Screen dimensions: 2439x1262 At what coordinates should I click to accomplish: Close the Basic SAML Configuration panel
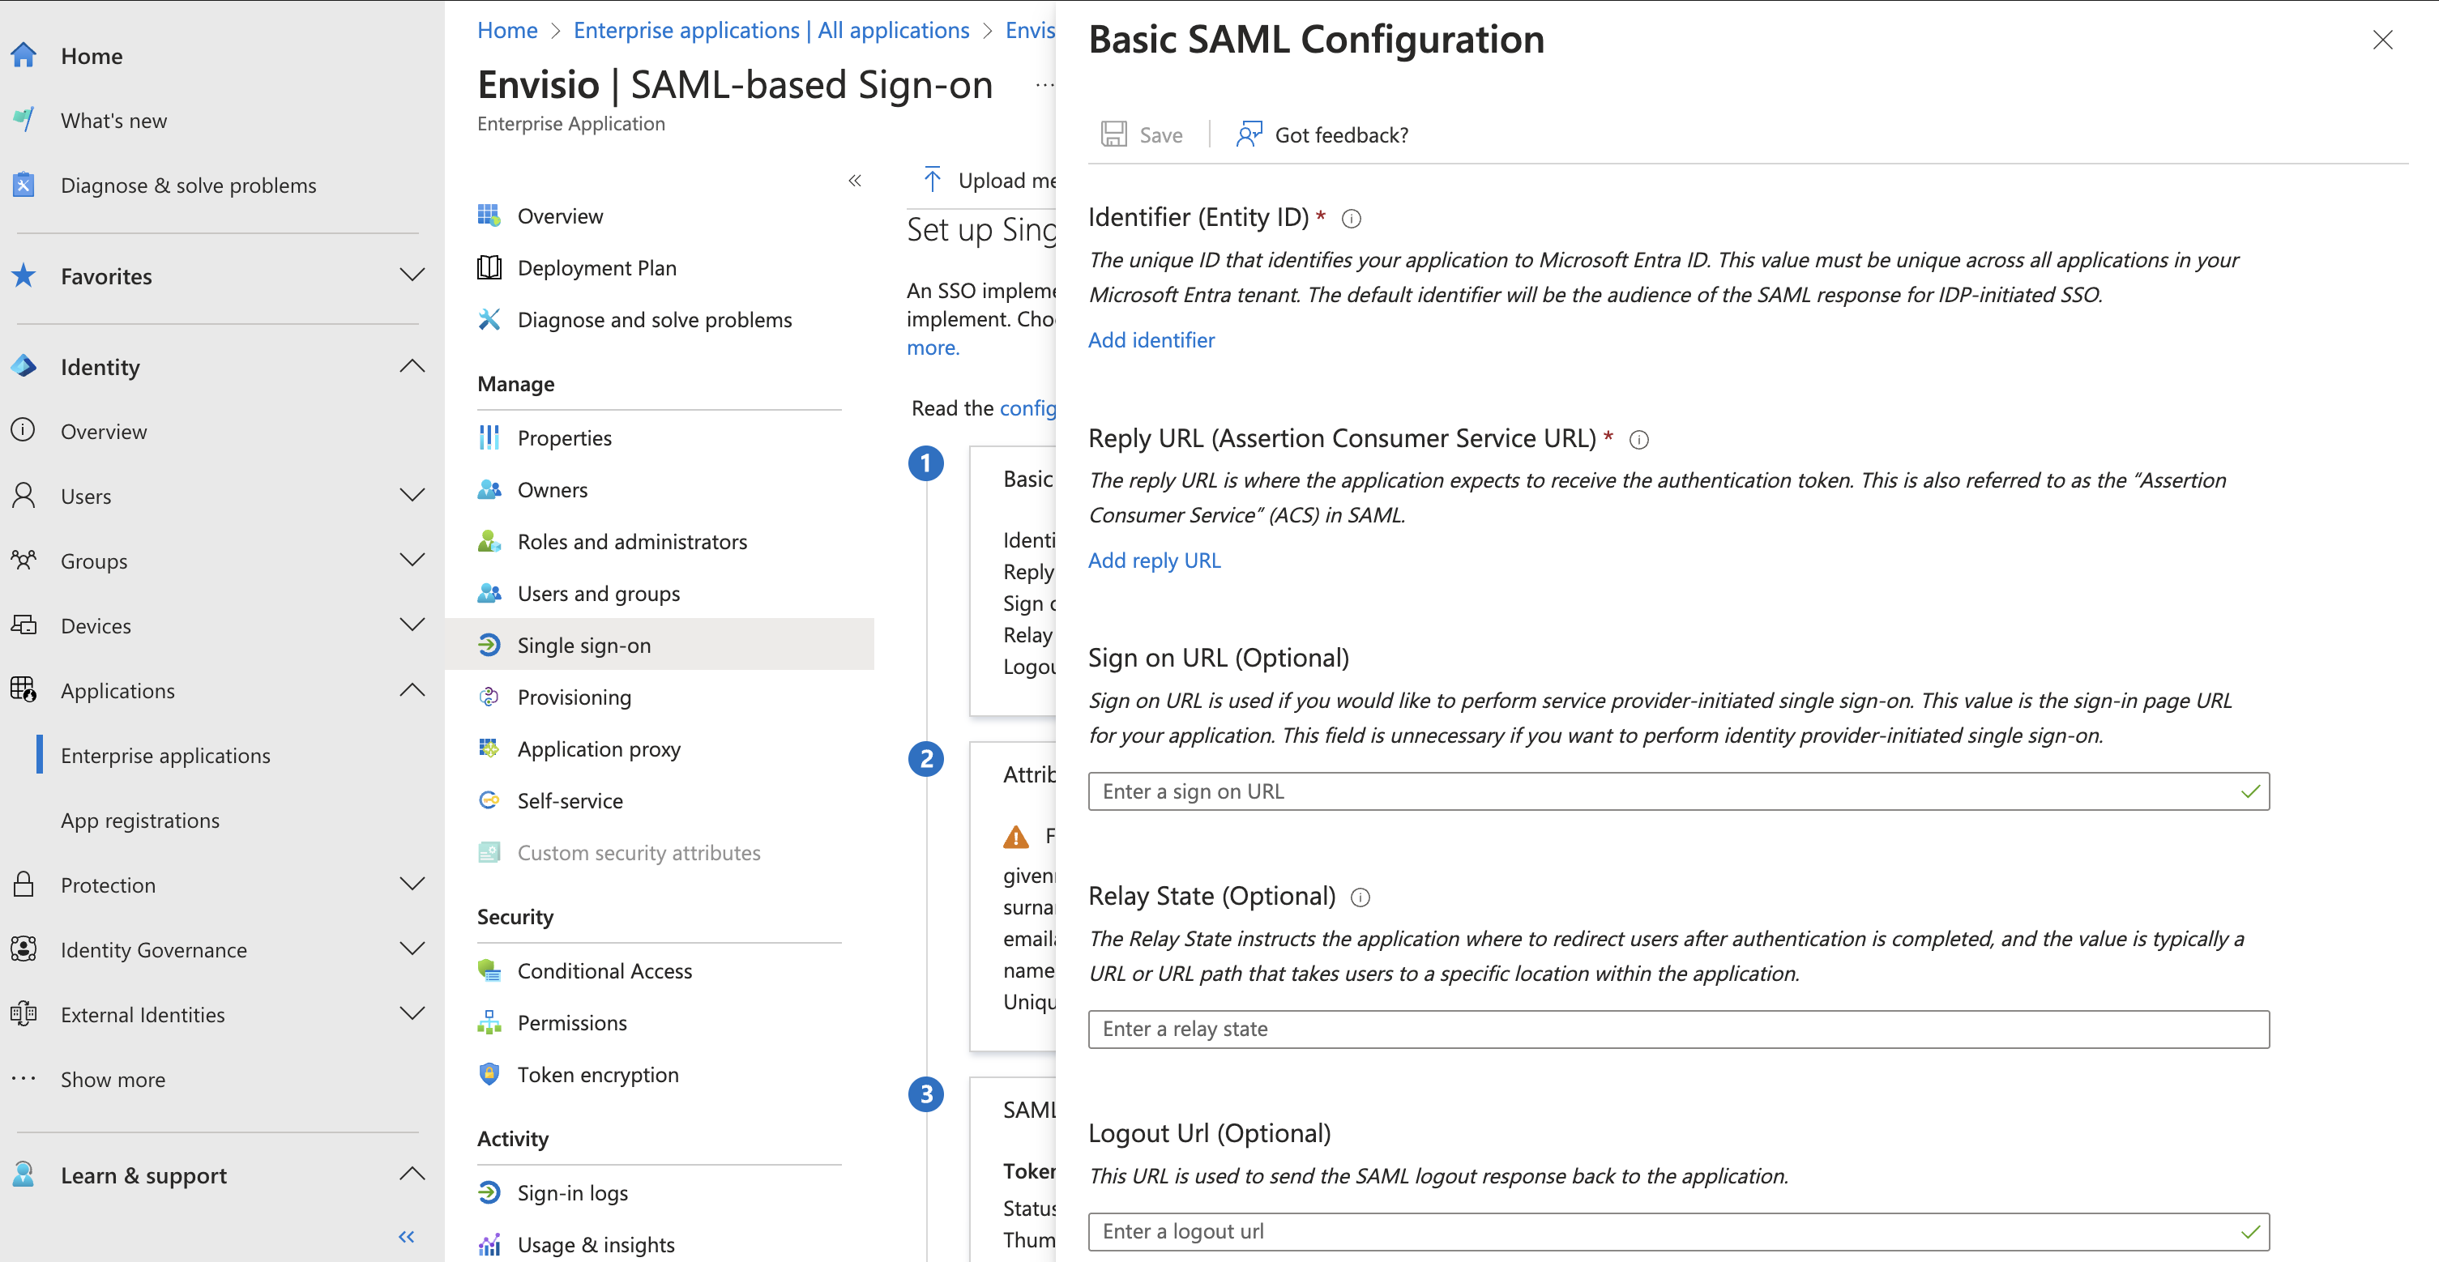pyautogui.click(x=2382, y=40)
